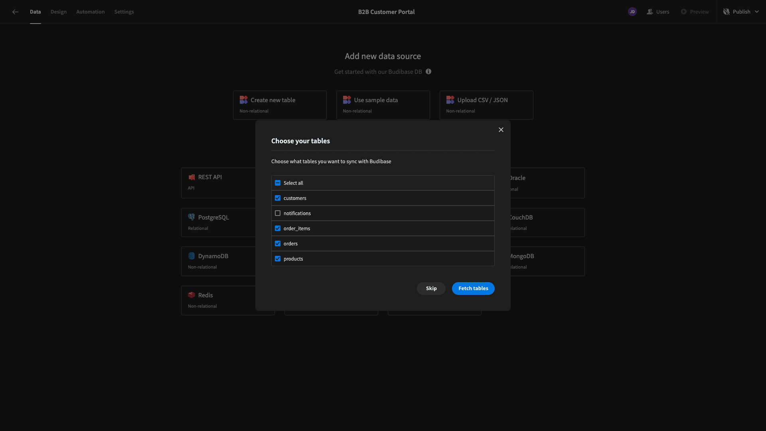This screenshot has height=431, width=766.
Task: Click the Use sample data Budibase icon
Action: click(347, 100)
